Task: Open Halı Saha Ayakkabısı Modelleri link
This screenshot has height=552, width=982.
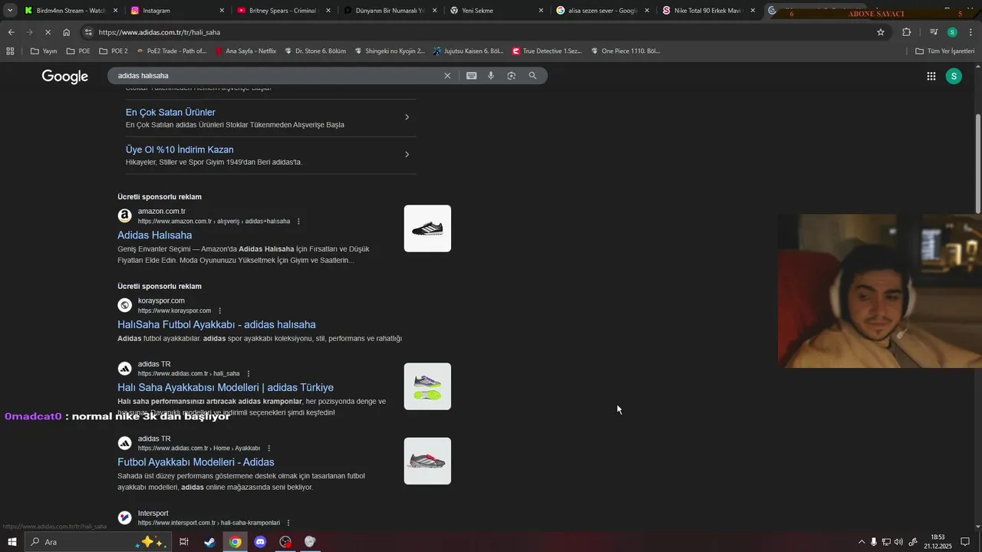Action: tap(226, 388)
